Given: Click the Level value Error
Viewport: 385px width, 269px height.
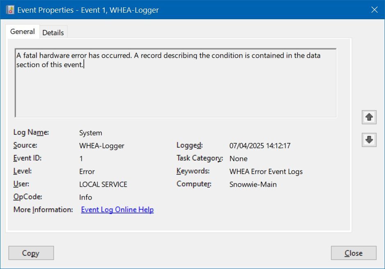Looking at the screenshot, I should [x=87, y=172].
